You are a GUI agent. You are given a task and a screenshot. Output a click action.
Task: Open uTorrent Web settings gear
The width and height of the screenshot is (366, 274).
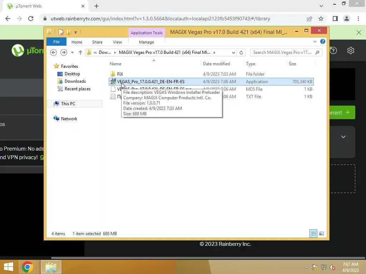(351, 51)
